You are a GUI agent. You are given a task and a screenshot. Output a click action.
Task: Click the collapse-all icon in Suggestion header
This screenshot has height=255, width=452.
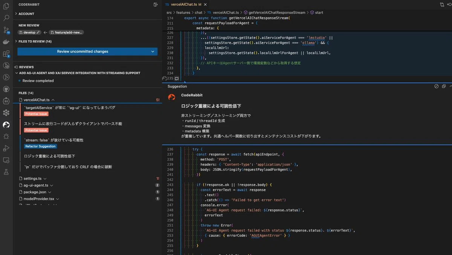(444, 86)
